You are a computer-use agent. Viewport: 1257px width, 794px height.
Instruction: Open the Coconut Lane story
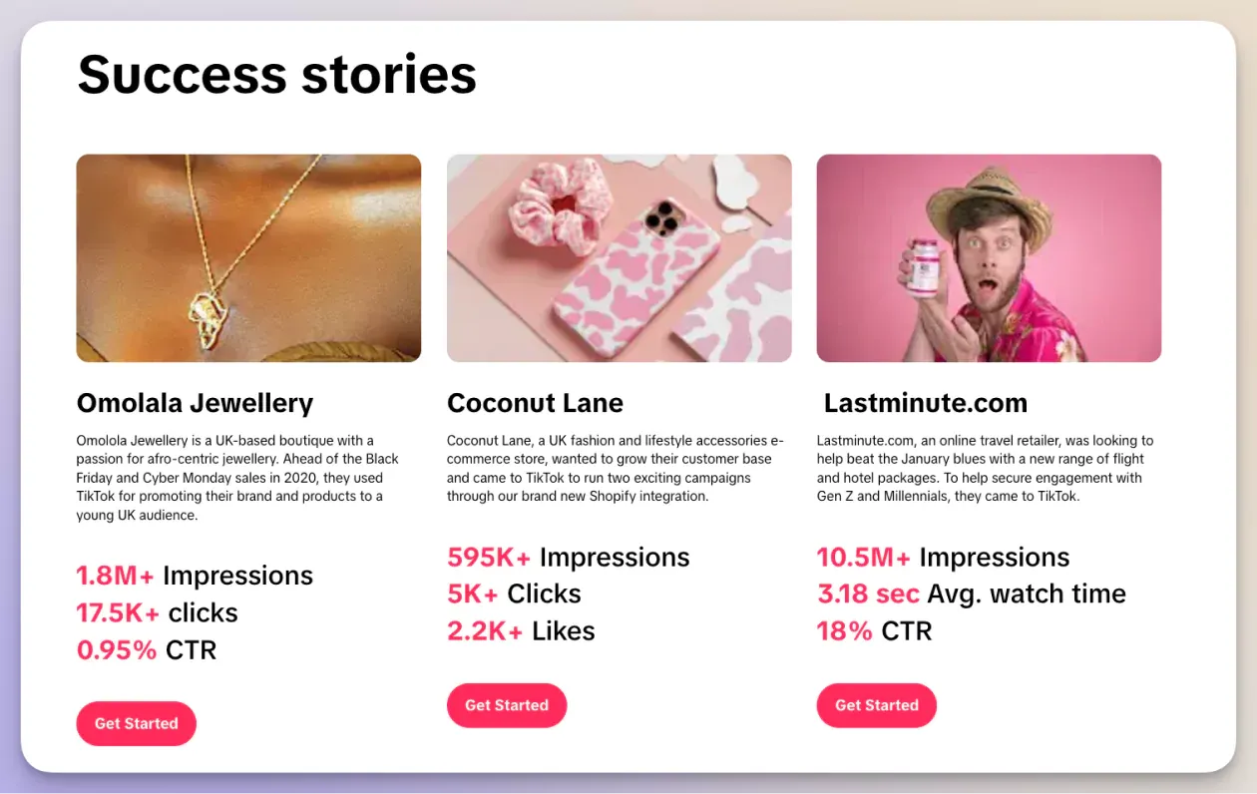535,403
